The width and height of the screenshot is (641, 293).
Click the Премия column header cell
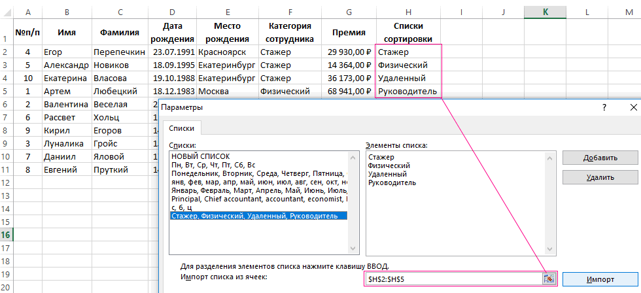pos(349,31)
